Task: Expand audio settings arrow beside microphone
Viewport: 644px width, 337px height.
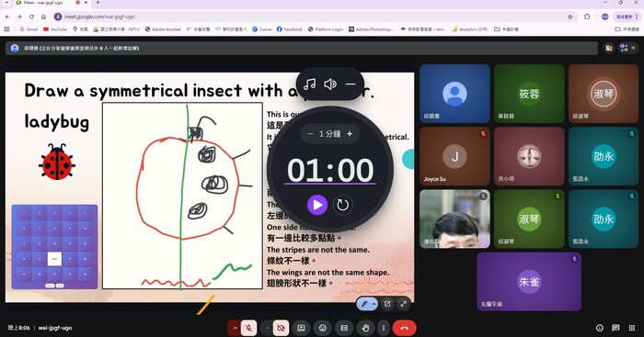Action: click(x=235, y=328)
